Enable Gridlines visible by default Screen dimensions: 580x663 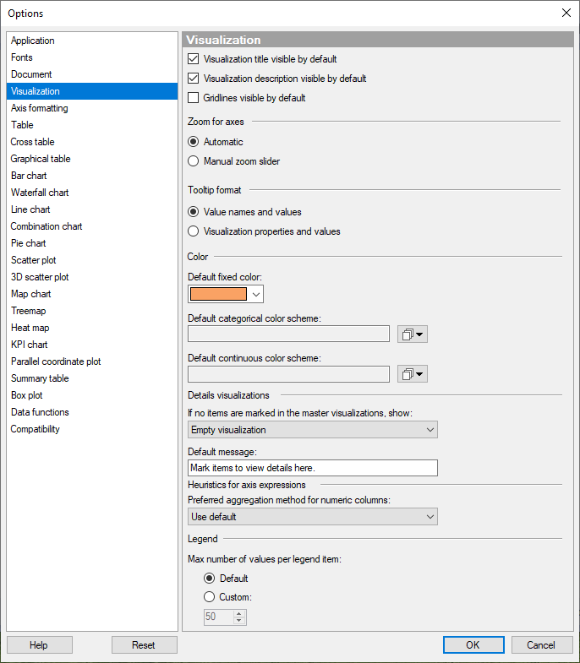click(x=194, y=98)
